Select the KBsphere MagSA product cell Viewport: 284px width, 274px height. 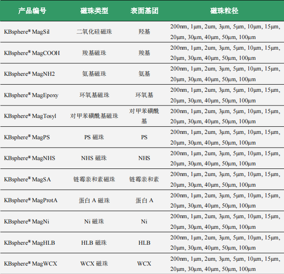28,180
